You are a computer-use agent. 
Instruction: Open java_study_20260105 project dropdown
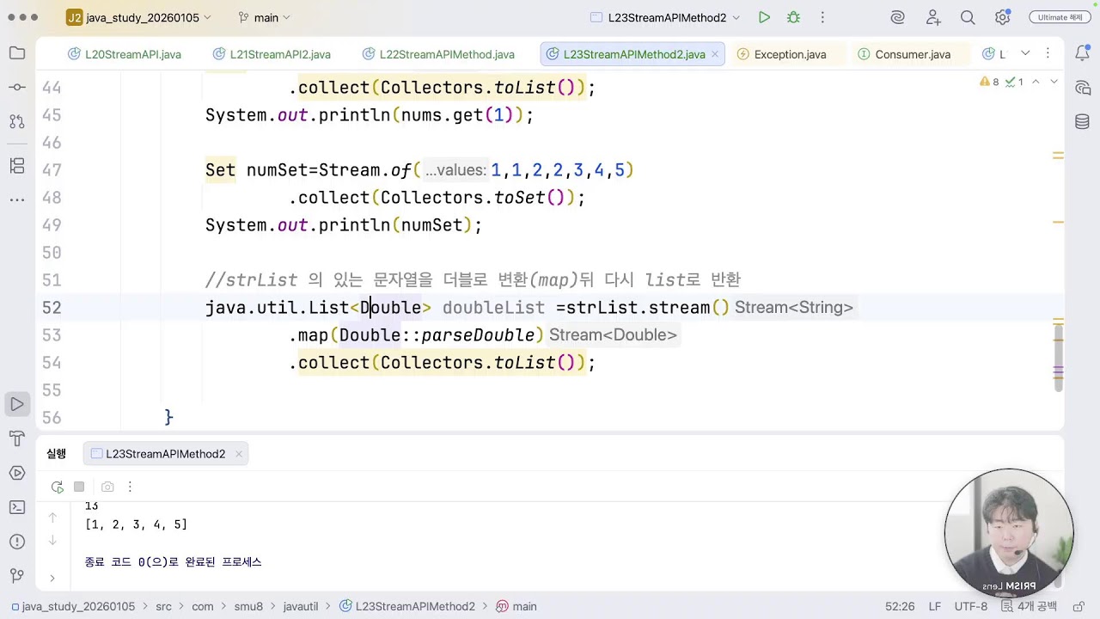click(x=139, y=17)
